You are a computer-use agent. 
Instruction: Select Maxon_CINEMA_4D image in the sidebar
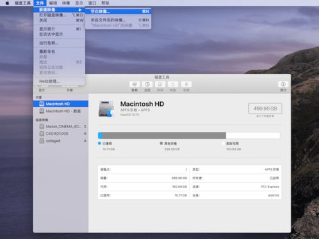coord(61,126)
